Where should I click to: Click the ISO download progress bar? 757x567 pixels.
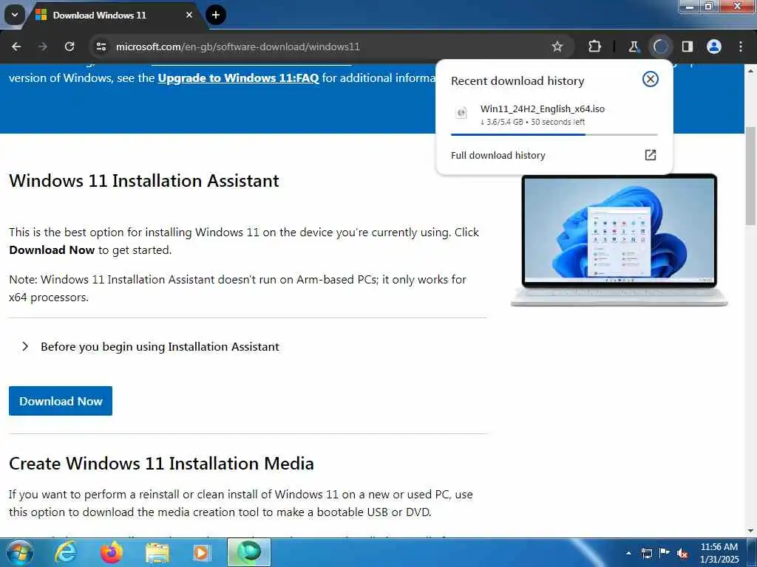[554, 134]
